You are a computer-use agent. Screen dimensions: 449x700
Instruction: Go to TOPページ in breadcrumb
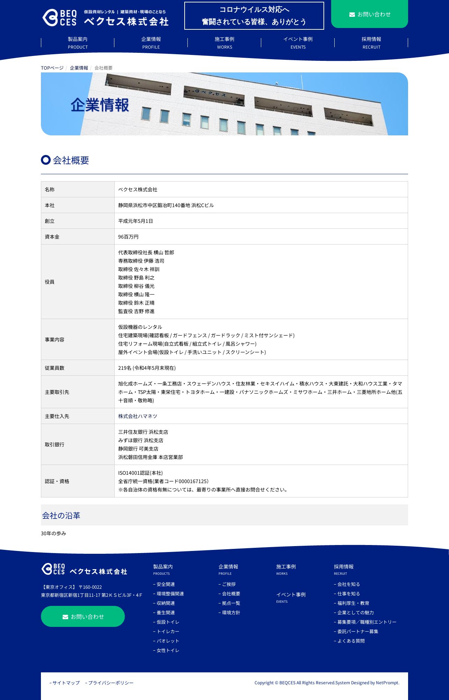pos(52,68)
